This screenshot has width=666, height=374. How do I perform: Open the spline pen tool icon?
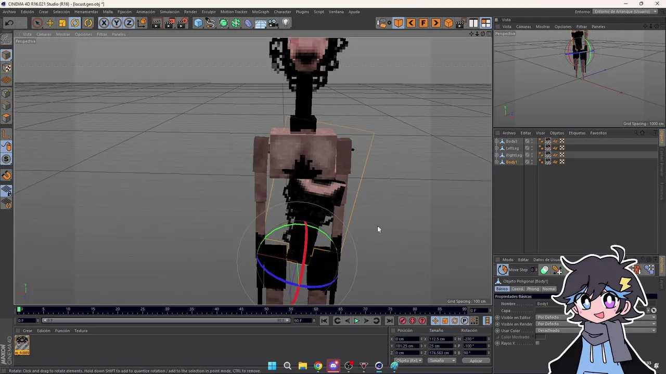(x=210, y=23)
